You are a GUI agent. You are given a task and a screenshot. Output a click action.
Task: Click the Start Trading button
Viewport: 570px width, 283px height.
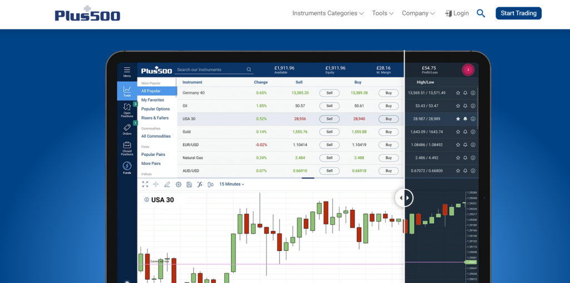click(518, 13)
